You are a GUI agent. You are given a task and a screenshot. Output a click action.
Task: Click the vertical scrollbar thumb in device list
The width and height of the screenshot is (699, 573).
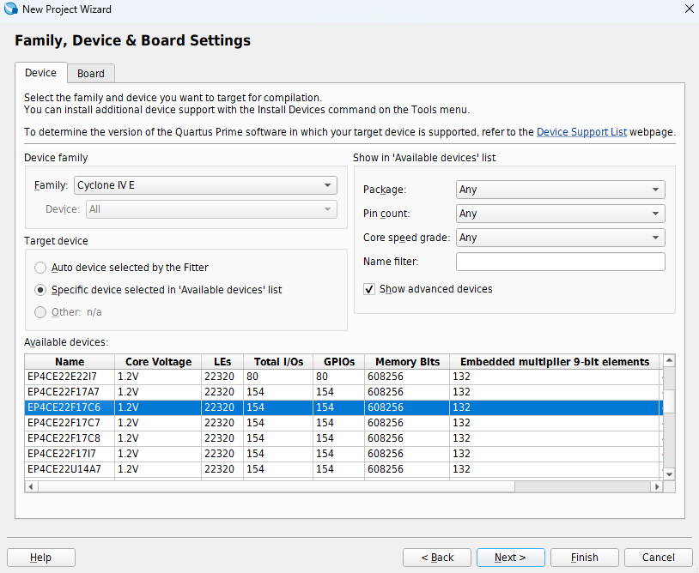[669, 401]
